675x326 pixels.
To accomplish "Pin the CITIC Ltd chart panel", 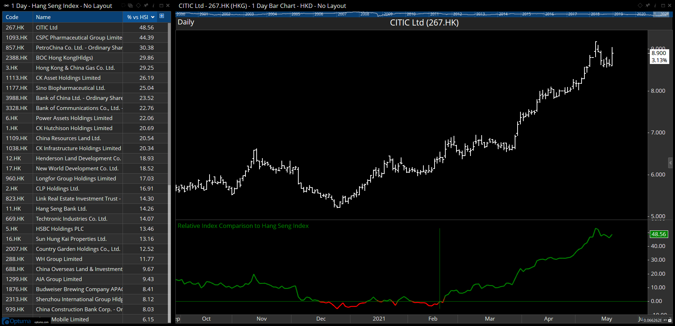I will click(647, 5).
